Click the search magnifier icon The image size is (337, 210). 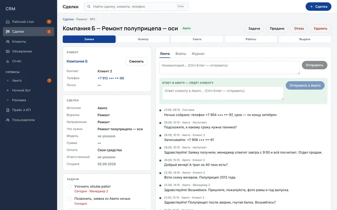tap(89, 7)
